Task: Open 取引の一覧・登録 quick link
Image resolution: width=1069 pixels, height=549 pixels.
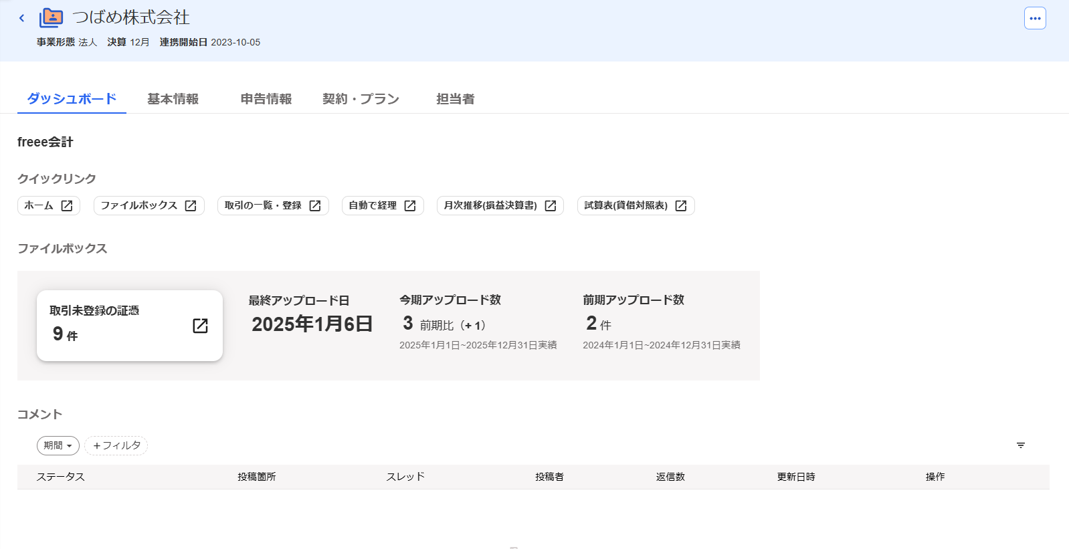Action: (x=273, y=205)
